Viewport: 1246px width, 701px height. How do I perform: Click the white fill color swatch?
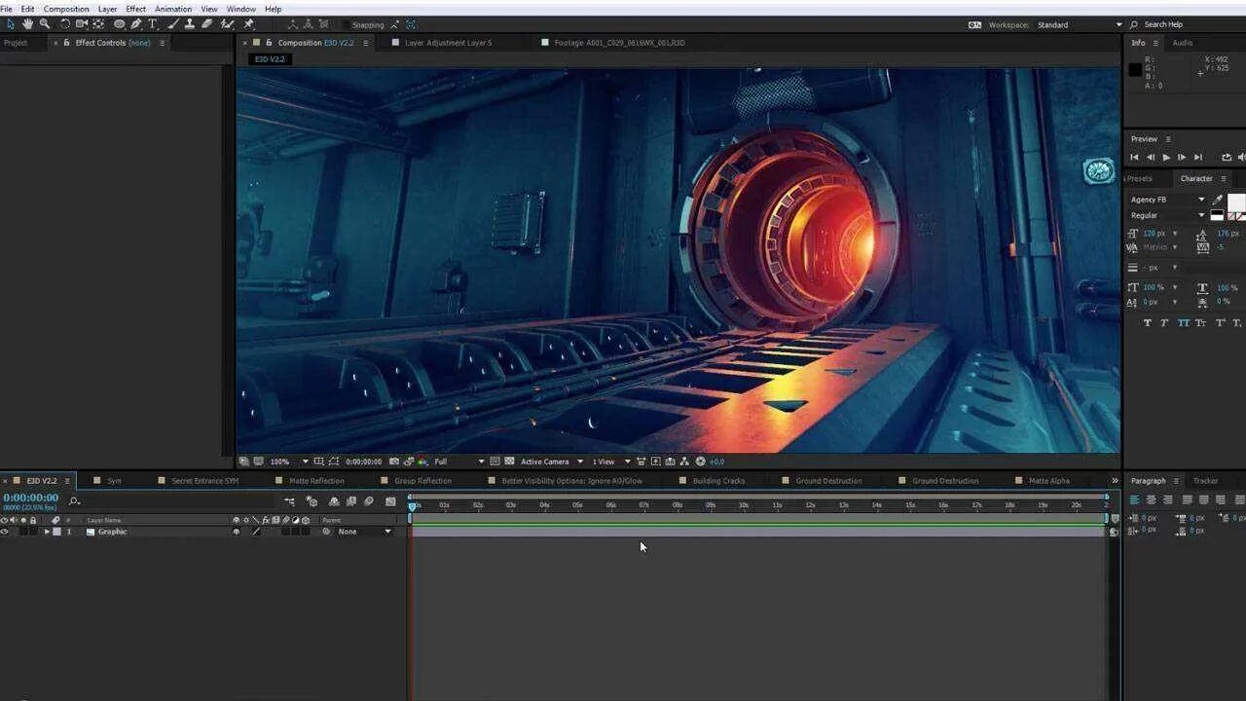(1236, 201)
